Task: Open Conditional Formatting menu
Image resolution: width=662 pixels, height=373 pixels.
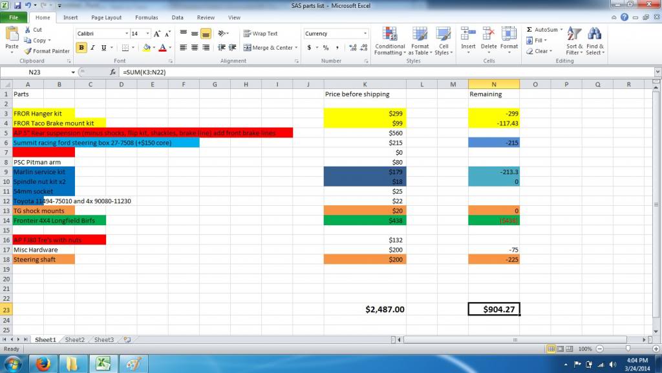Action: 390,41
